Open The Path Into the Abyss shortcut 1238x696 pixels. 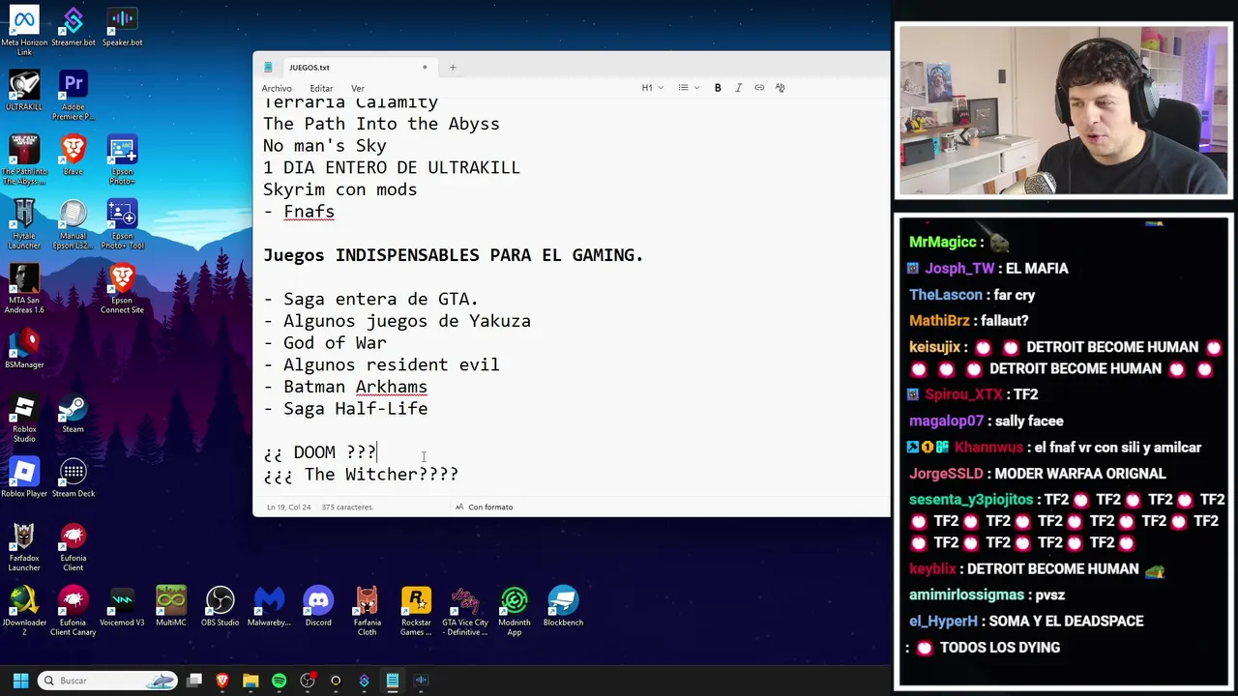(24, 159)
